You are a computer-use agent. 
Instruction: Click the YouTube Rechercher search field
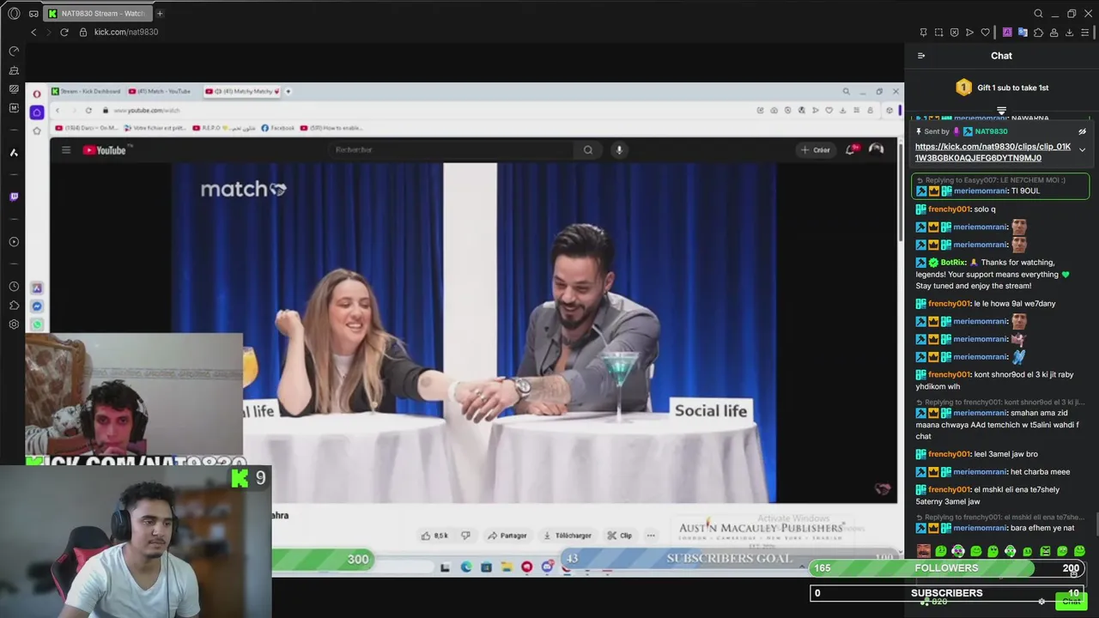[x=452, y=150]
